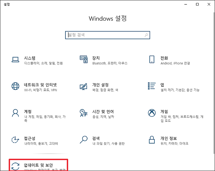215x171 pixels.
Task: Select the 게임 category title
Action: [164, 112]
